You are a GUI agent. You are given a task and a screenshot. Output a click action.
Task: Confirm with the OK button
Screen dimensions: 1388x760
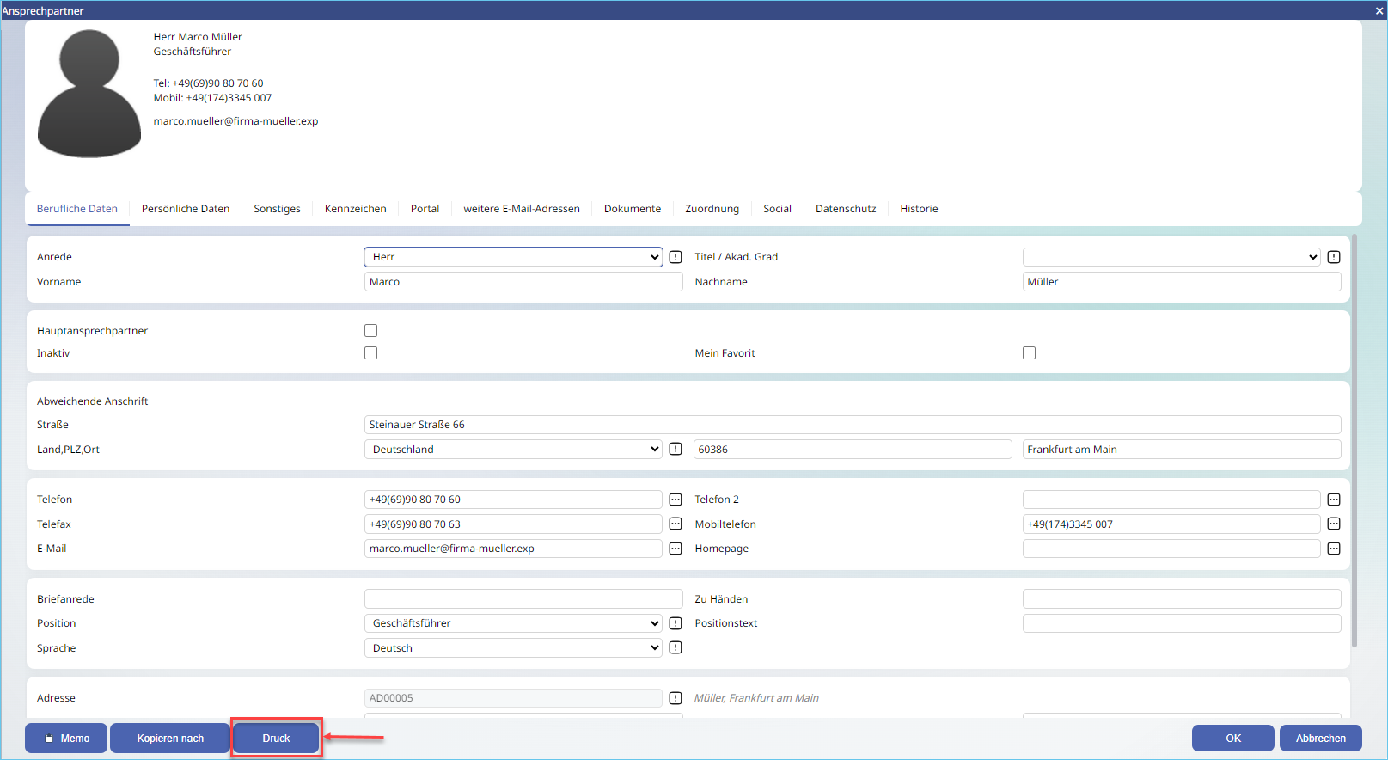pyautogui.click(x=1233, y=739)
